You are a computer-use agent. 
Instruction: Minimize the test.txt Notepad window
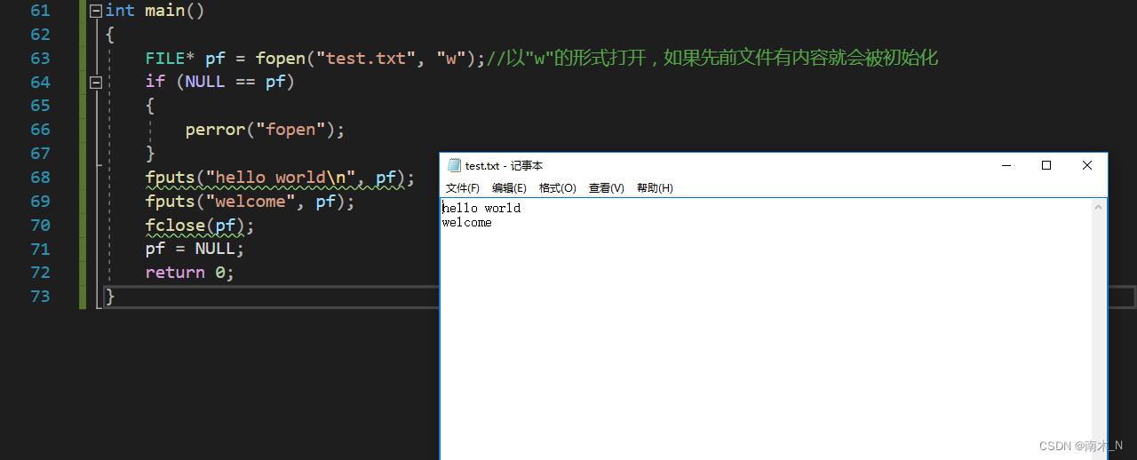(x=1006, y=165)
